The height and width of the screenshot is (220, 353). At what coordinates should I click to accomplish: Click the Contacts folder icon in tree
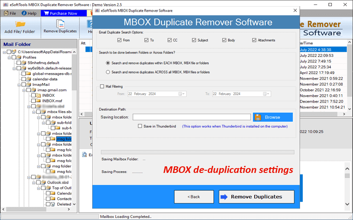(53, 199)
